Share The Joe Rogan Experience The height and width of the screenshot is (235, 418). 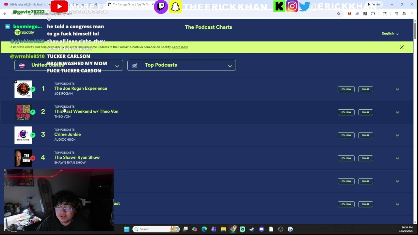(x=365, y=89)
